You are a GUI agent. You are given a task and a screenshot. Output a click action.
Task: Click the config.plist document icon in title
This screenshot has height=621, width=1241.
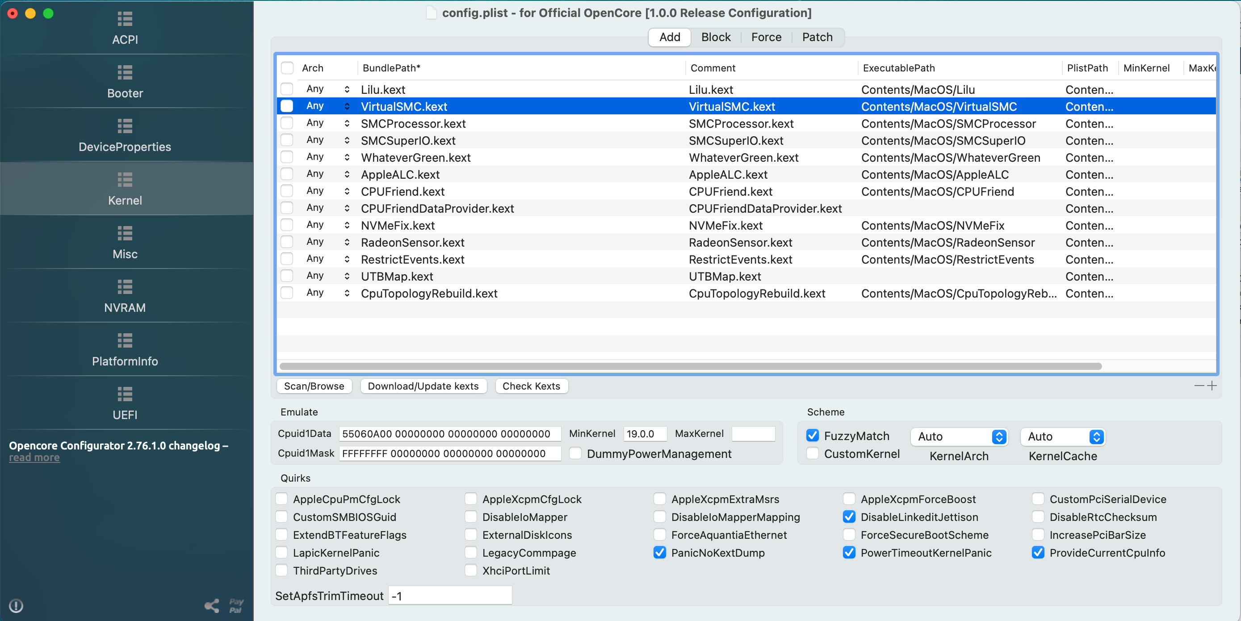(x=431, y=13)
